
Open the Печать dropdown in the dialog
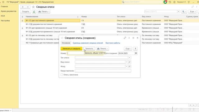point(103,49)
